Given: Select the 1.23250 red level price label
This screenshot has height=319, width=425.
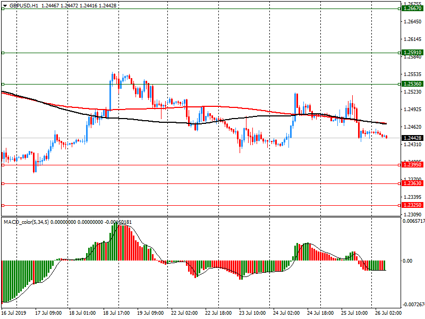Looking at the screenshot, I should pos(412,205).
